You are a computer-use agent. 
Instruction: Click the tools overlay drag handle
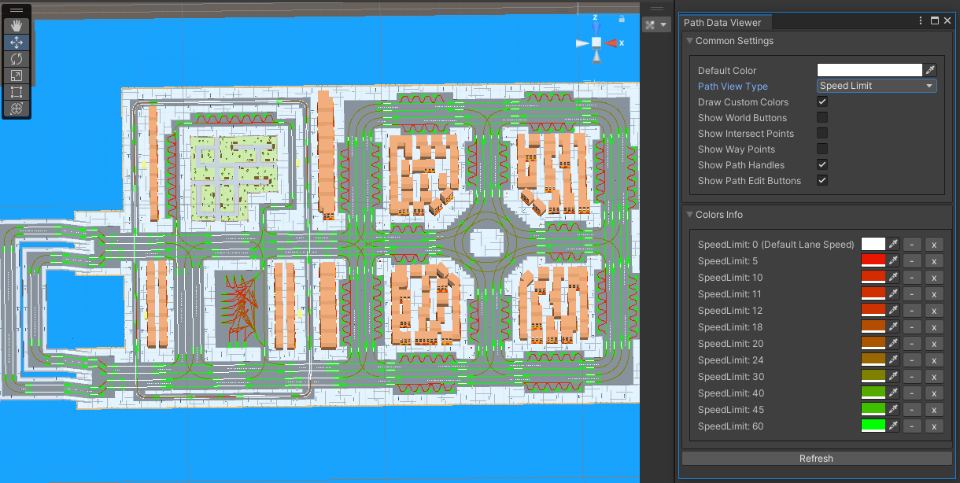pyautogui.click(x=17, y=10)
